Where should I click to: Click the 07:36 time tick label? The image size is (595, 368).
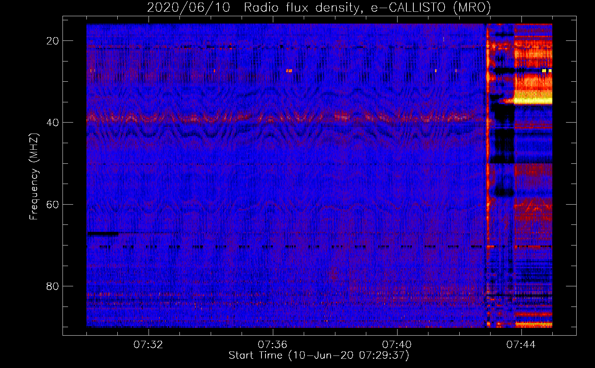pos(272,345)
